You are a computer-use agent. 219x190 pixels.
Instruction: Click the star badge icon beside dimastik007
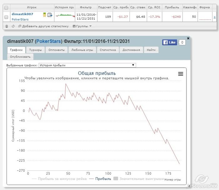[44, 15]
